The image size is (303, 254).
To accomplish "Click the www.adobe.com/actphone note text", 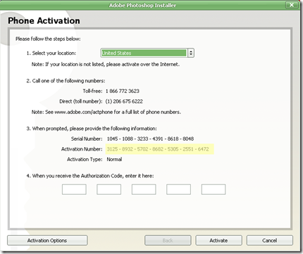I will click(x=106, y=112).
